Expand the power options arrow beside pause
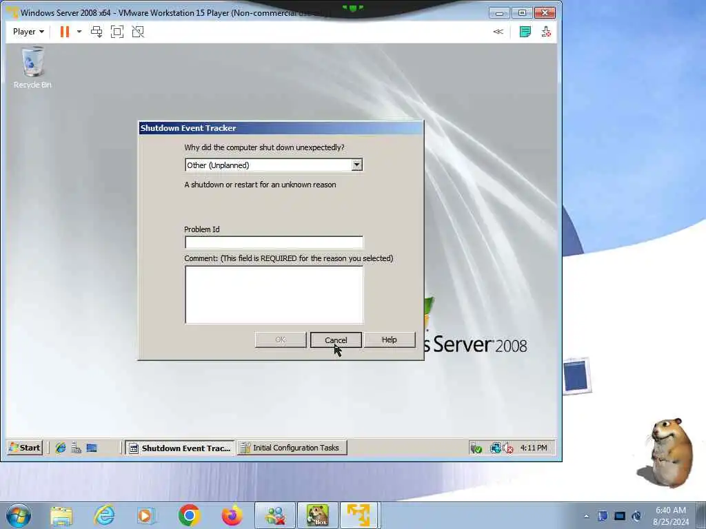The image size is (706, 529). 79,32
